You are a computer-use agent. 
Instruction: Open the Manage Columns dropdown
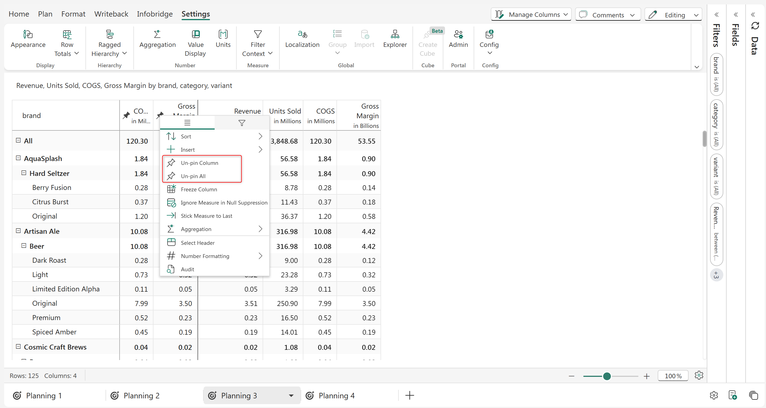click(531, 14)
